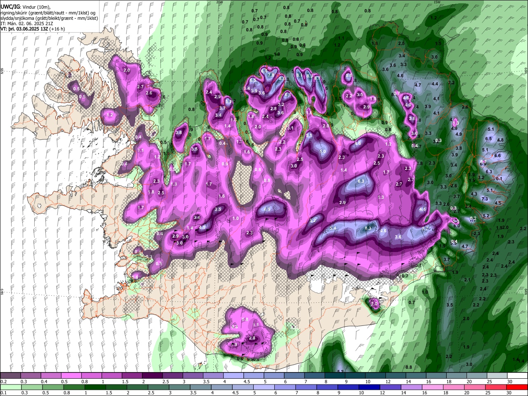528x396 pixels.
Task: Pick the dark purple snow swatch between 2 and 2.5
Action: coord(152,376)
